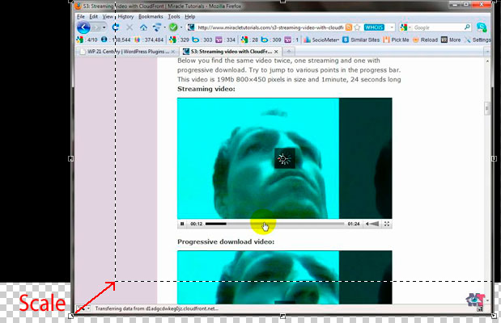Click the green checkmark toolbar icon
The height and width of the screenshot is (323, 501).
pyautogui.click(x=173, y=27)
